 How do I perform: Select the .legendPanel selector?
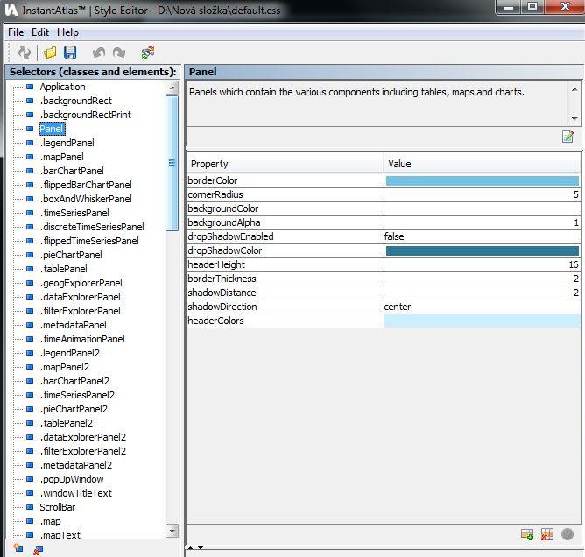pos(67,143)
